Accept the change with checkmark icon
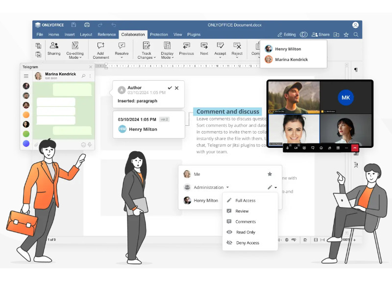Screen dimensions: 392x281 (170, 88)
